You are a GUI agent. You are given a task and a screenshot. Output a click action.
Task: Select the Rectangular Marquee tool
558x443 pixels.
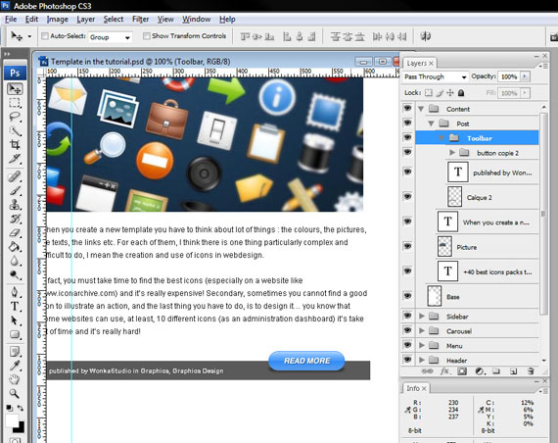[15, 103]
